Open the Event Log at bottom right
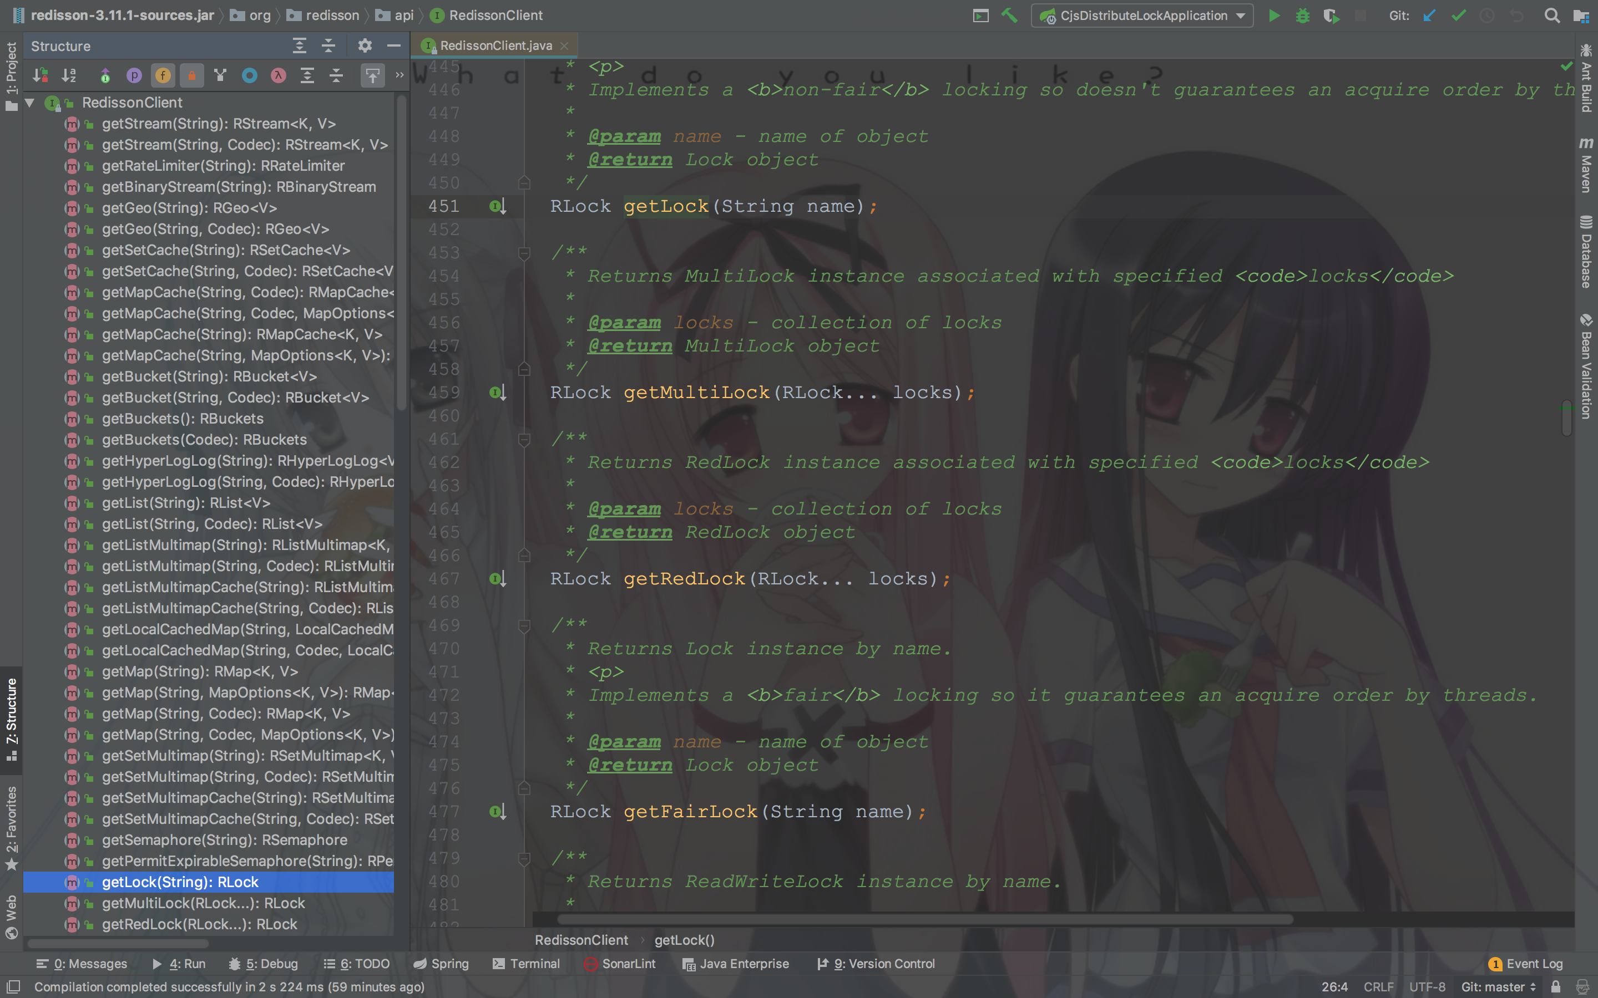The width and height of the screenshot is (1598, 998). (1525, 964)
